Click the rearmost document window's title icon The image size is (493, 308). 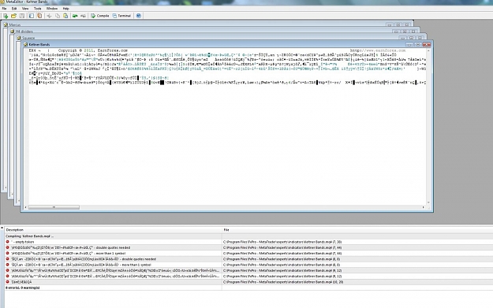[6, 24]
